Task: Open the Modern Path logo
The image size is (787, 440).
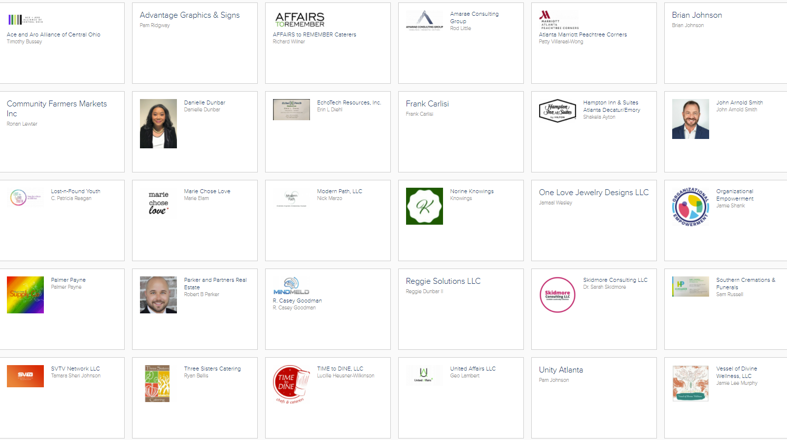Action: 291,198
